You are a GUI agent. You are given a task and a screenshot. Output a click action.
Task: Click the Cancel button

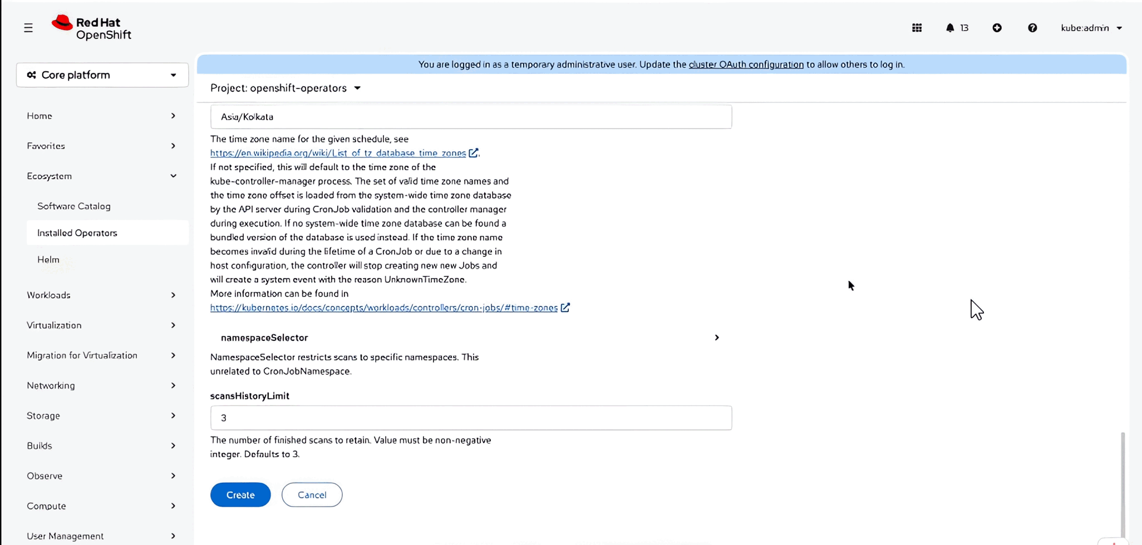312,495
